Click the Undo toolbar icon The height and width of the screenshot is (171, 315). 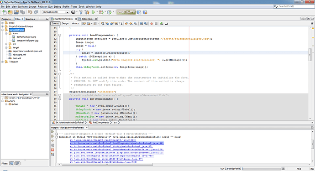[x=30, y=12]
